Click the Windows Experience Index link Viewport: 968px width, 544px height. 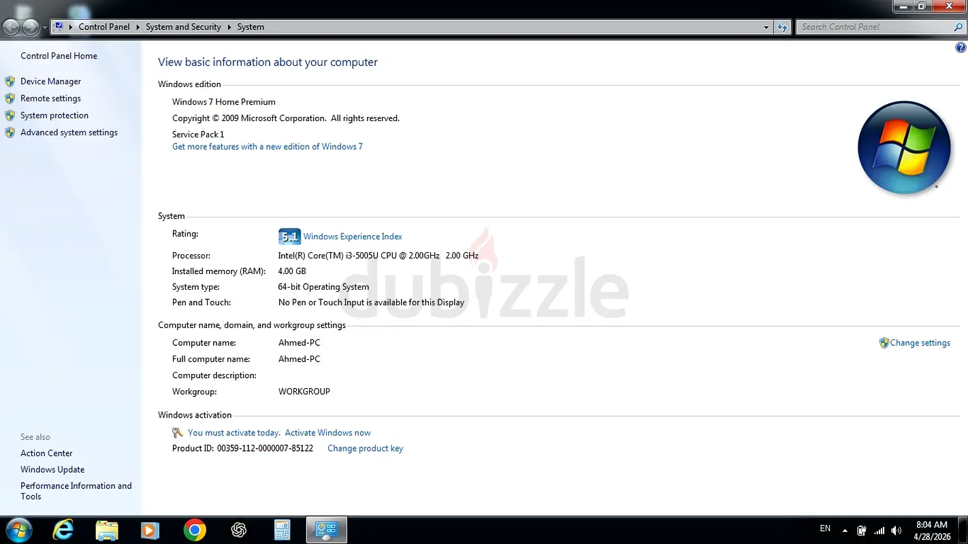pos(353,237)
